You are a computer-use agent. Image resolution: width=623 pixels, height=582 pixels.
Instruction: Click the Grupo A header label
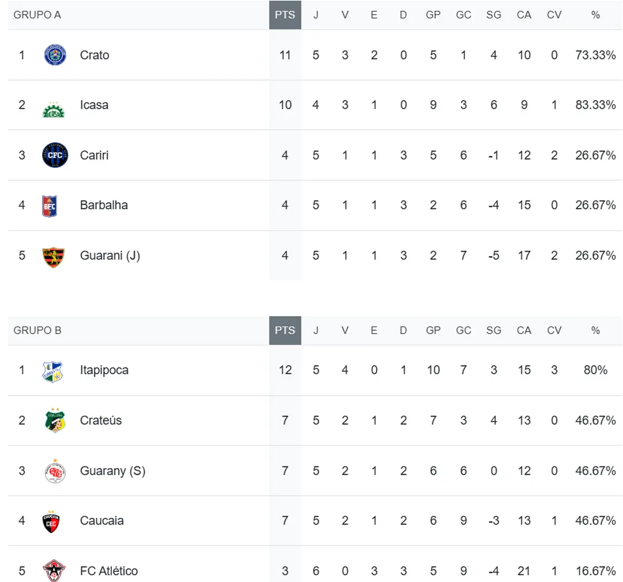(x=37, y=15)
